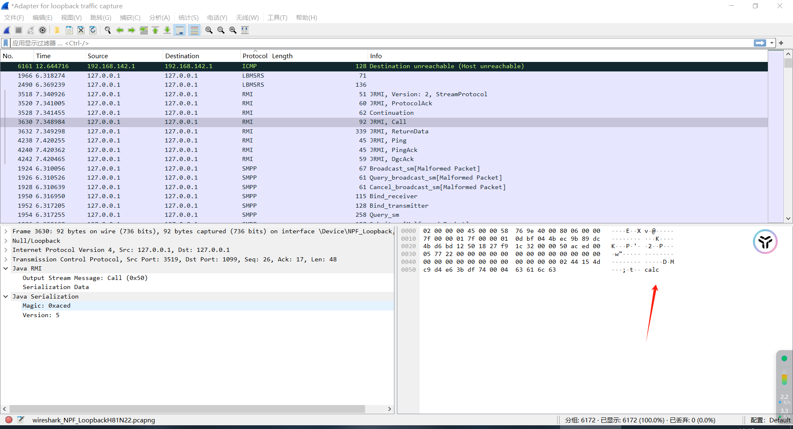Viewport: 793px width, 429px height.
Task: Open the 分析(A) menu
Action: (159, 17)
